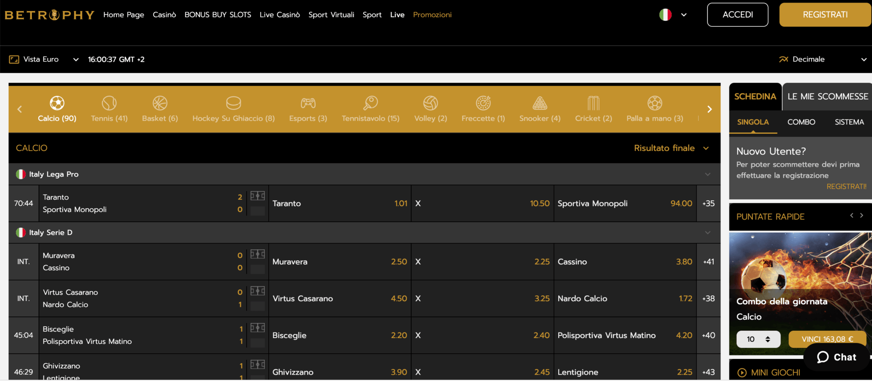Viewport: 872px width, 381px height.
Task: Click the Betrophy logo
Action: [x=49, y=15]
